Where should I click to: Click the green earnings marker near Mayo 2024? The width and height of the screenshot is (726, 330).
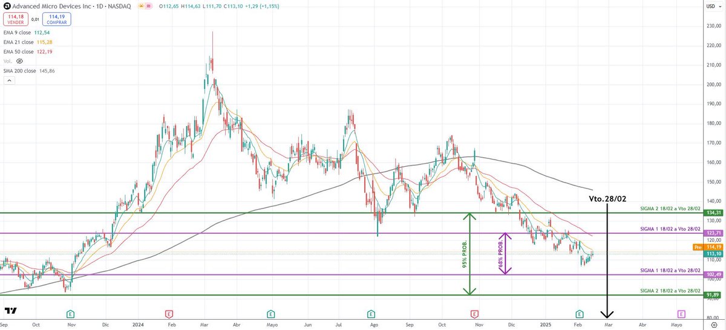coord(270,314)
